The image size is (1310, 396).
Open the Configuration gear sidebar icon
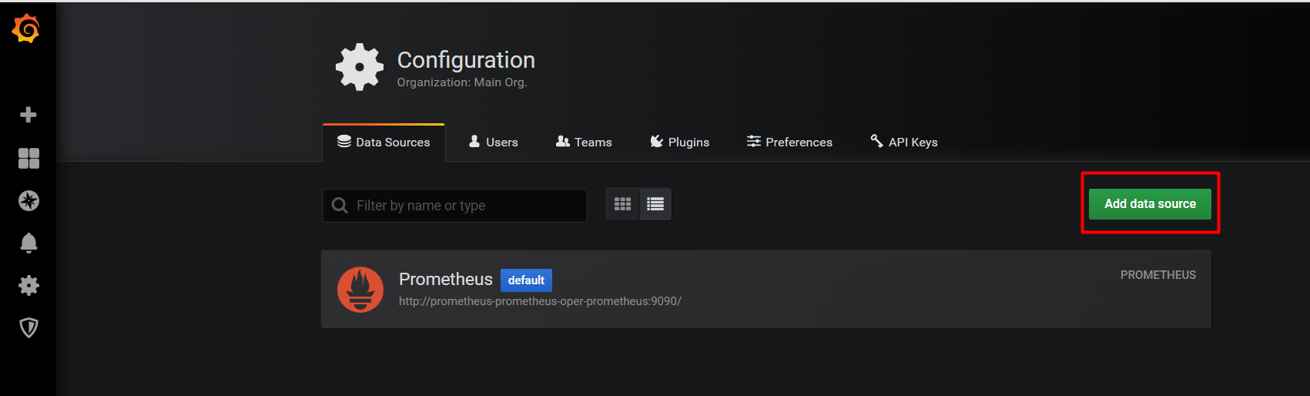coord(28,286)
